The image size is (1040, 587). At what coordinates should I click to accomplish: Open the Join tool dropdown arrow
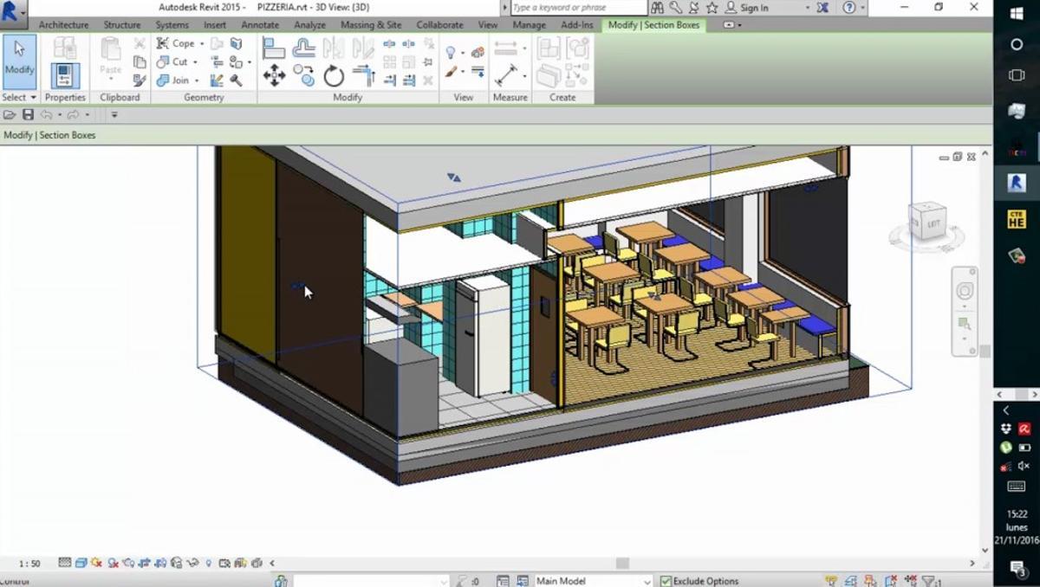point(198,80)
